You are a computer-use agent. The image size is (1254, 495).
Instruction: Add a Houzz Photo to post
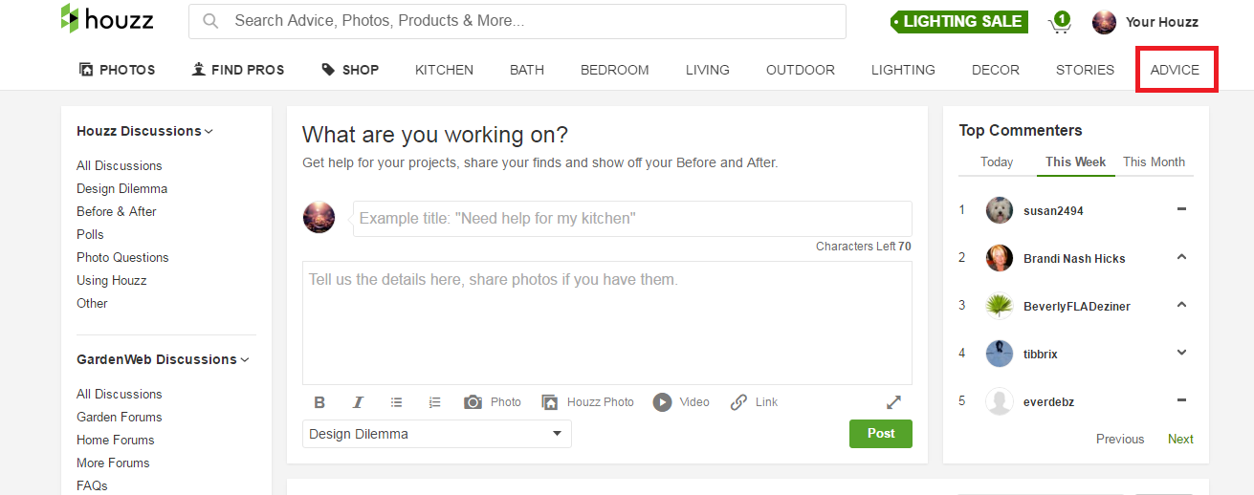coord(587,402)
